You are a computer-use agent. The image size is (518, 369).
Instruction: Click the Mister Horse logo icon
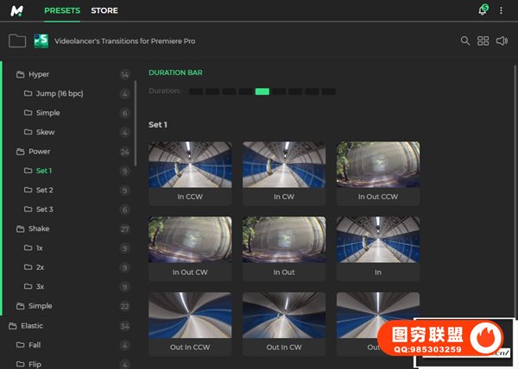[x=17, y=10]
